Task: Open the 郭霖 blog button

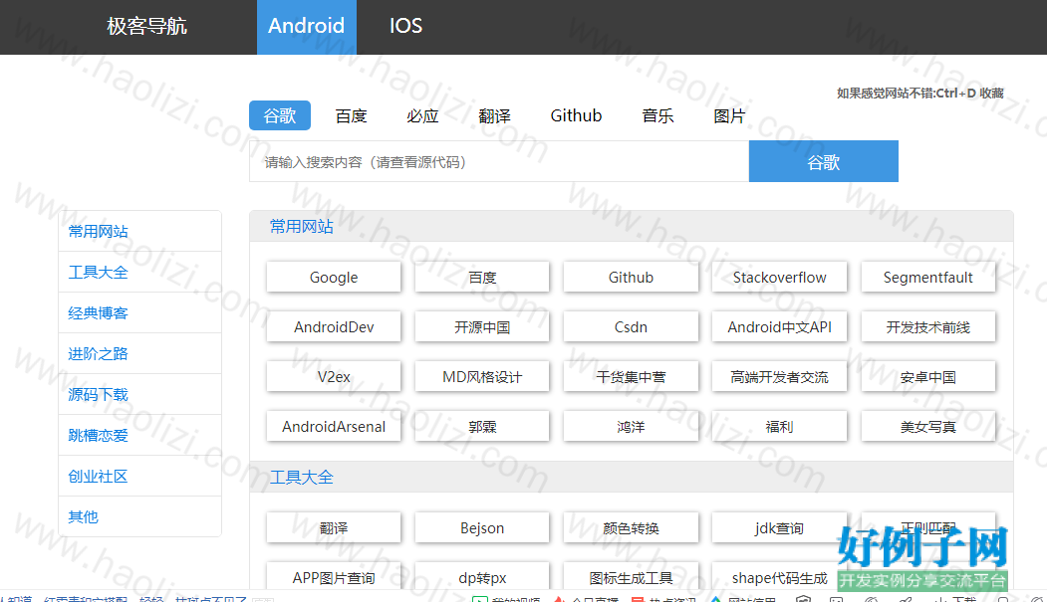Action: pyautogui.click(x=482, y=427)
